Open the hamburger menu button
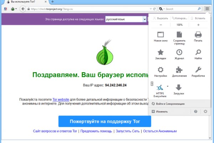The image size is (214, 143). click(207, 8)
